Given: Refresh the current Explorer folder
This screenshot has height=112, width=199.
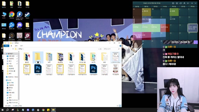Looking at the screenshot, I should point(101,49).
